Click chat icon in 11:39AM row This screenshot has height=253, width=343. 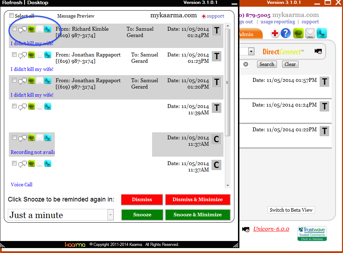(x=22, y=107)
